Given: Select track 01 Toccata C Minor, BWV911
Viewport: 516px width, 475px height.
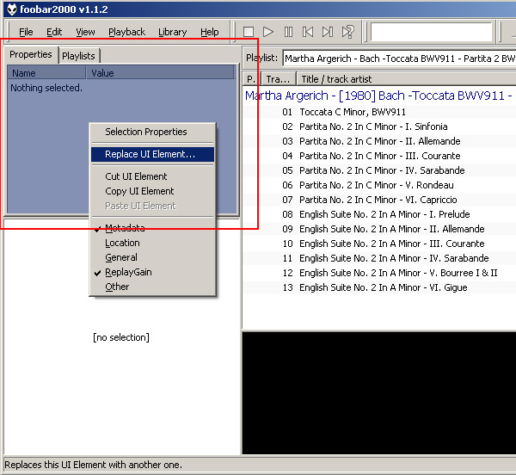Looking at the screenshot, I should click(379, 112).
